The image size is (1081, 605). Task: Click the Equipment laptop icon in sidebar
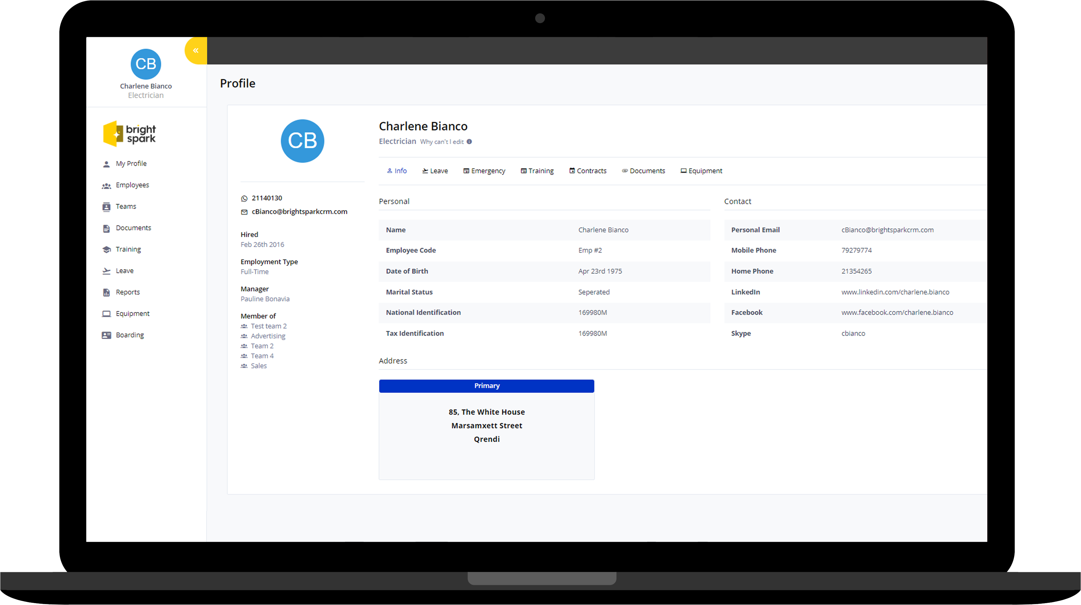click(x=106, y=314)
